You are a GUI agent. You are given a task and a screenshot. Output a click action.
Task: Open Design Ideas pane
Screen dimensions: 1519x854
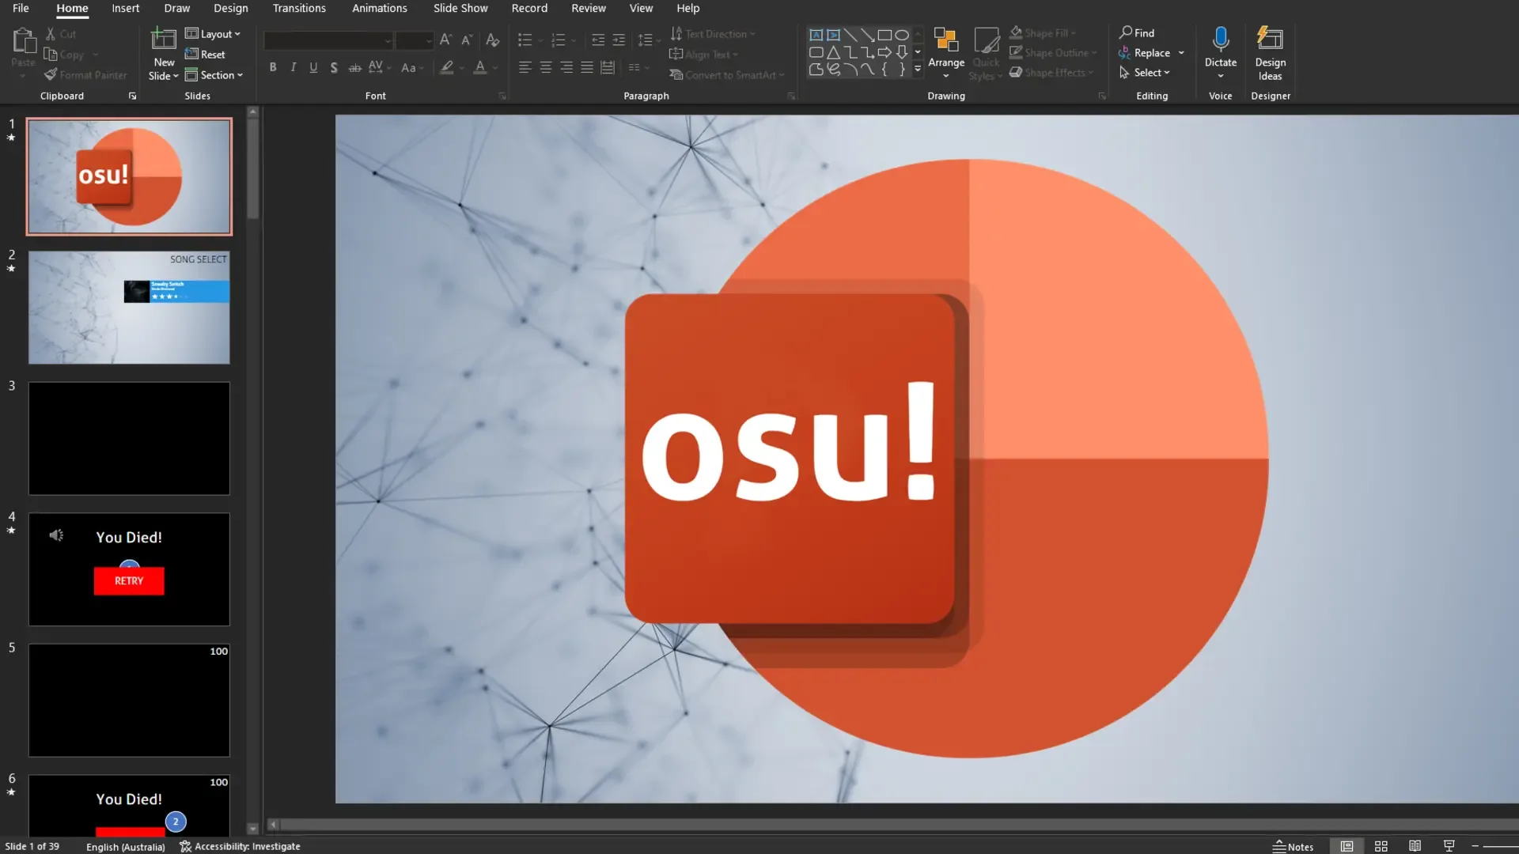coord(1270,53)
